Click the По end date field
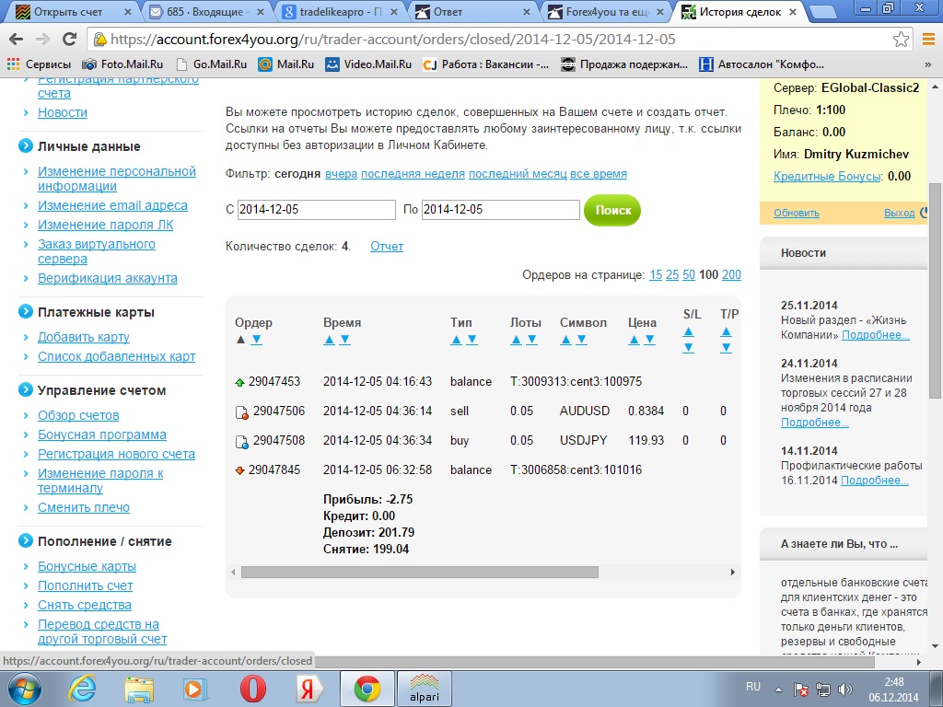The height and width of the screenshot is (707, 943). [x=500, y=209]
